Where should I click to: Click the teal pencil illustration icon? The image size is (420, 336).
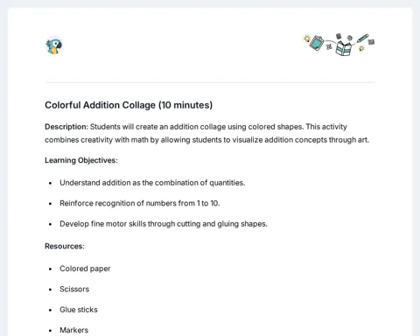pos(362,38)
